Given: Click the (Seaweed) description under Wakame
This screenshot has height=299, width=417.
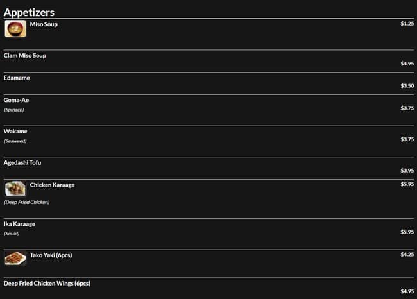Looking at the screenshot, I should pos(15,141).
